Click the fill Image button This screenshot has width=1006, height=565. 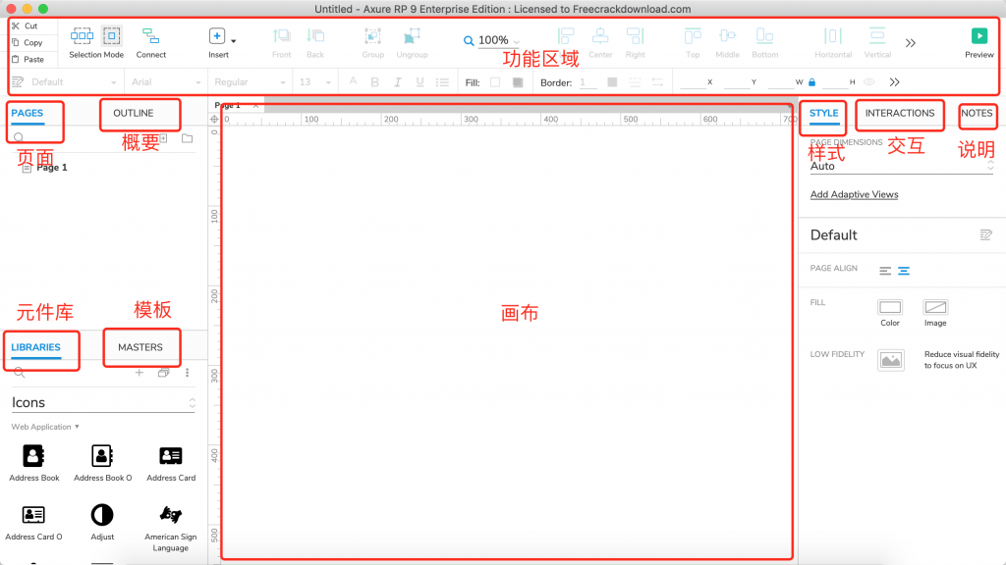click(x=935, y=308)
